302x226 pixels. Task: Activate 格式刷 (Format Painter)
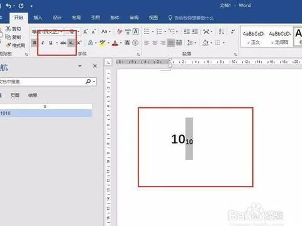pos(16,45)
